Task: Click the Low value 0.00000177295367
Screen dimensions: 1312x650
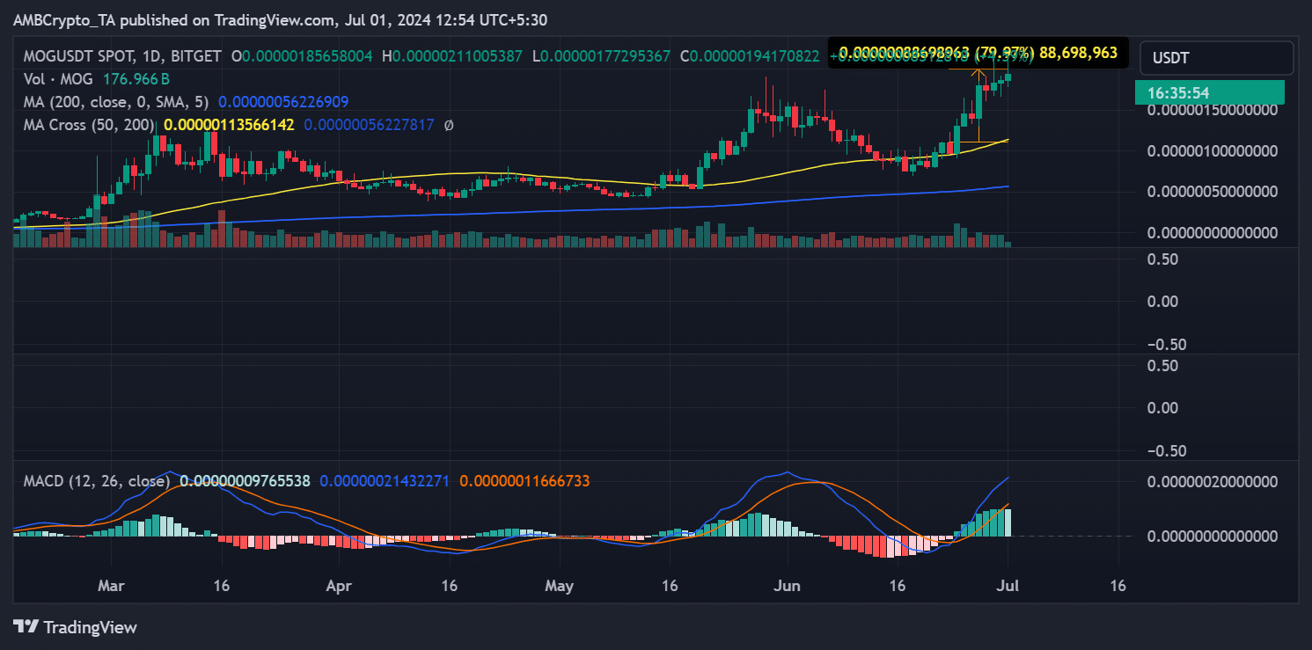Action: (x=607, y=56)
